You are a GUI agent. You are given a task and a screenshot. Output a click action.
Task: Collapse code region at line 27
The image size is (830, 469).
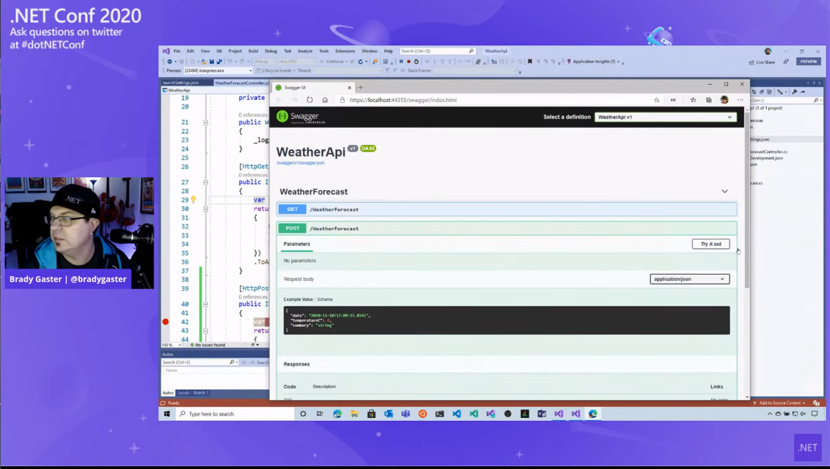point(205,183)
